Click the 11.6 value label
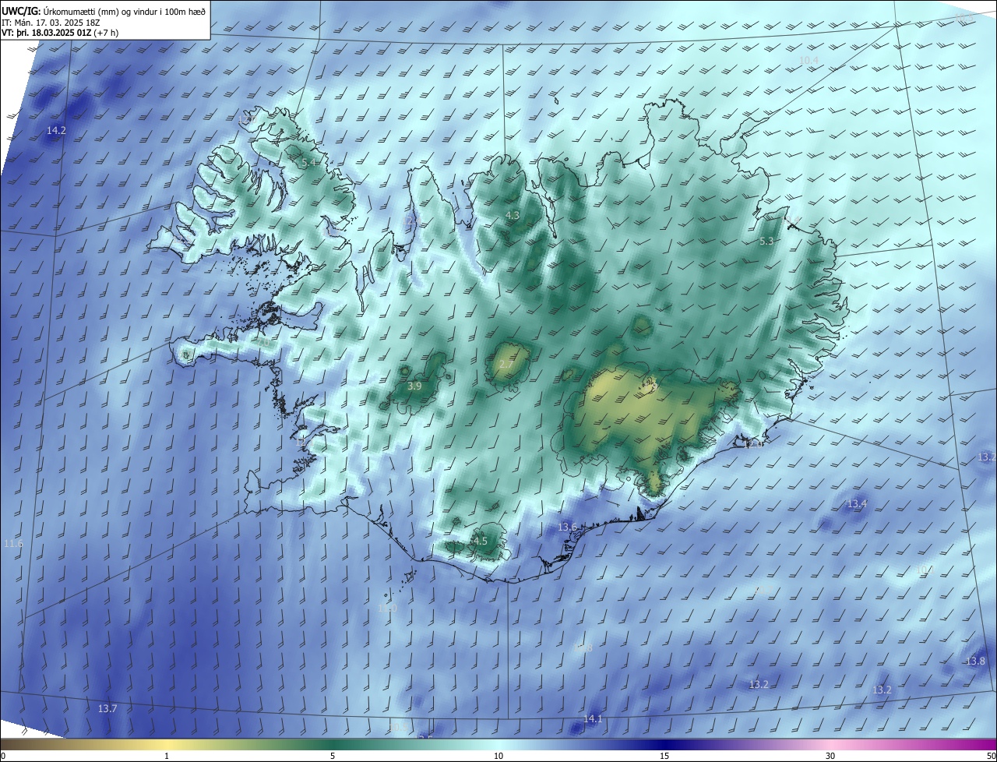This screenshot has width=997, height=762. (x=13, y=543)
